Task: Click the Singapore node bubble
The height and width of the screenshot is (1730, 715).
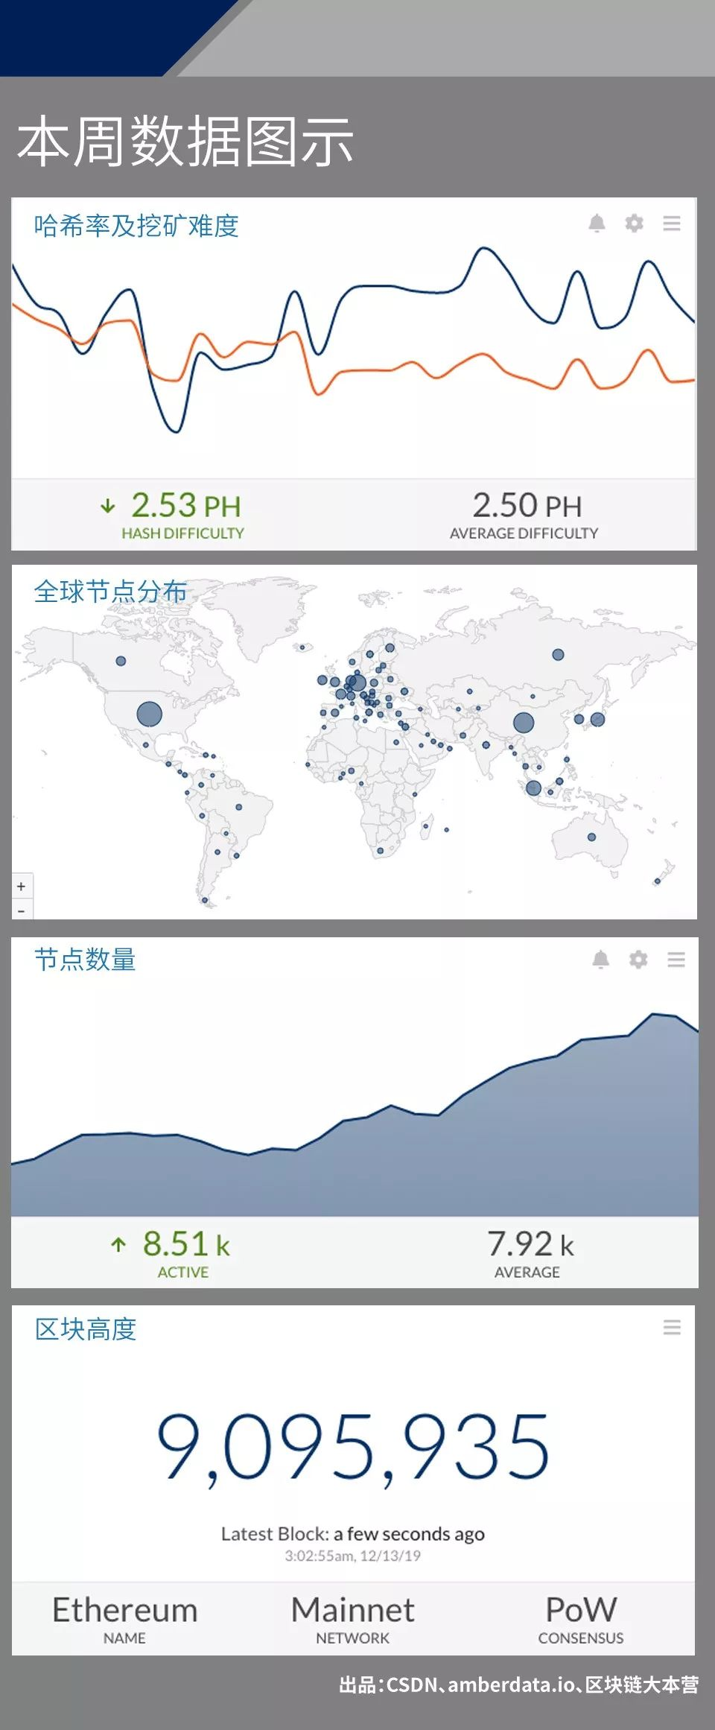Action: pos(533,788)
